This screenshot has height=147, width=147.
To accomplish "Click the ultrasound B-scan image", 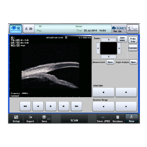I will pos(50,66).
